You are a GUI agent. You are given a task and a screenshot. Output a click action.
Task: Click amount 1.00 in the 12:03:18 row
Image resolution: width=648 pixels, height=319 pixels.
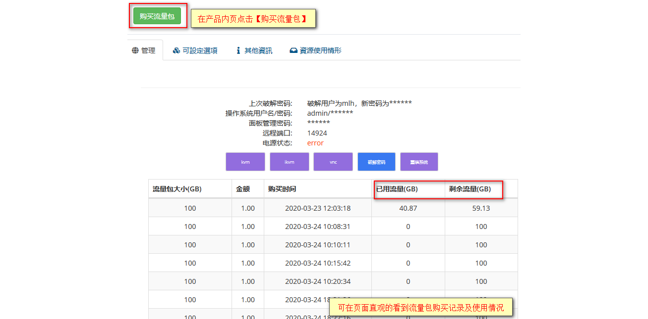tap(248, 208)
